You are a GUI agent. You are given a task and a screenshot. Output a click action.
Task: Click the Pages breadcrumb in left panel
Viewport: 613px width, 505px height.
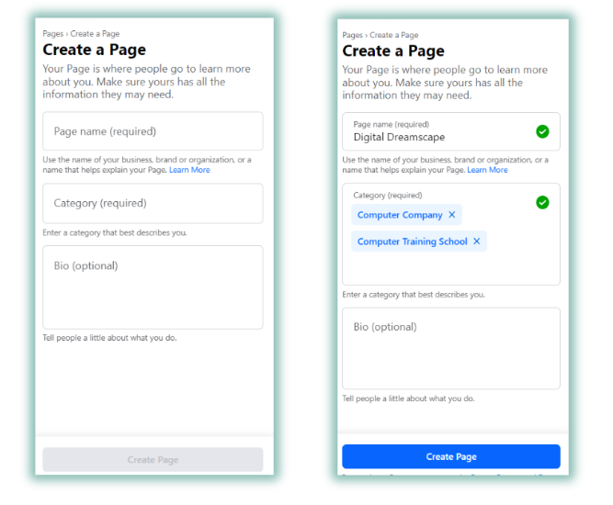(52, 34)
